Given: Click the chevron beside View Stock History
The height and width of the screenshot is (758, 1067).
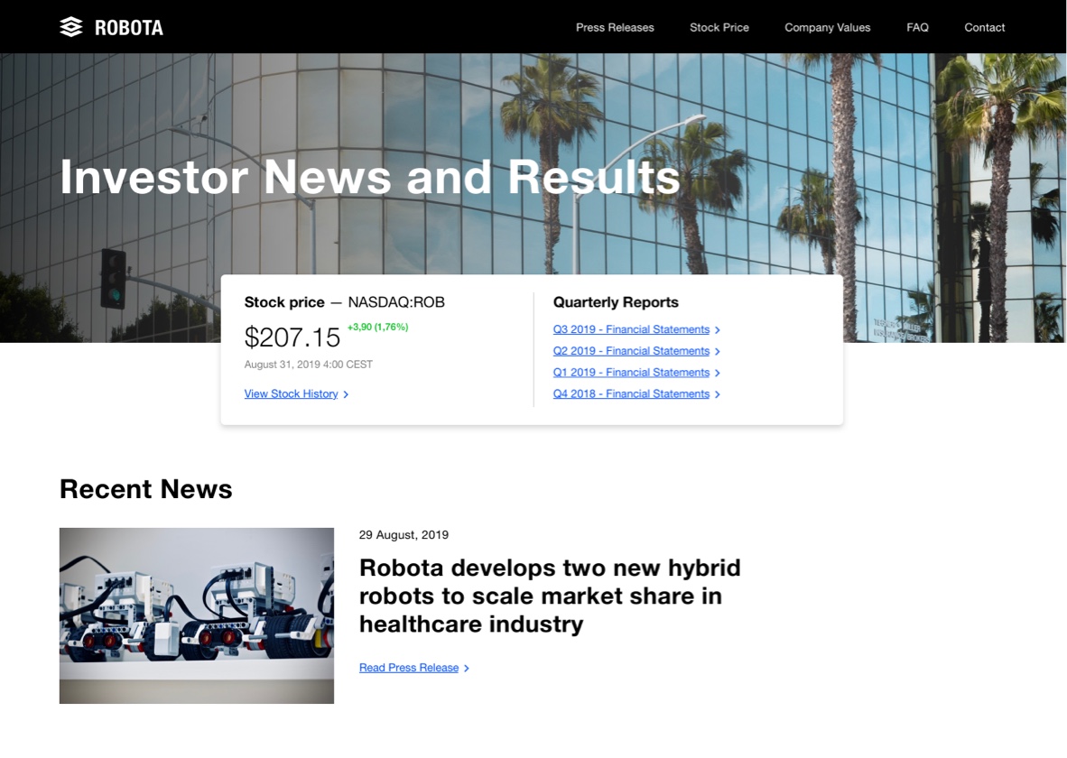Looking at the screenshot, I should click(x=346, y=394).
